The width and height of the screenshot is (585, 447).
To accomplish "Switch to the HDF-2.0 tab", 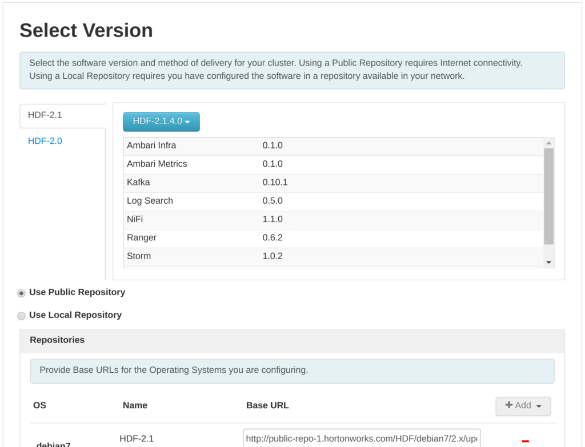I will pos(45,141).
